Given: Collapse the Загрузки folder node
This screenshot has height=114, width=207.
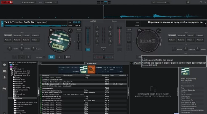Looking at the screenshot, I should tap(12, 98).
